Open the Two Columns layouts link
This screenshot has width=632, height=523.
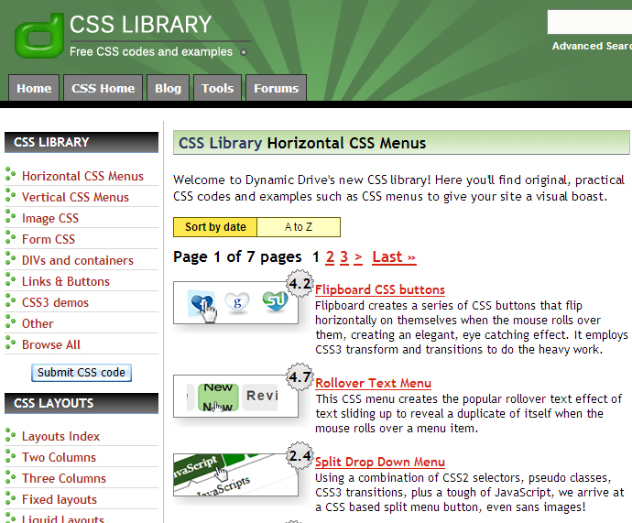[59, 457]
